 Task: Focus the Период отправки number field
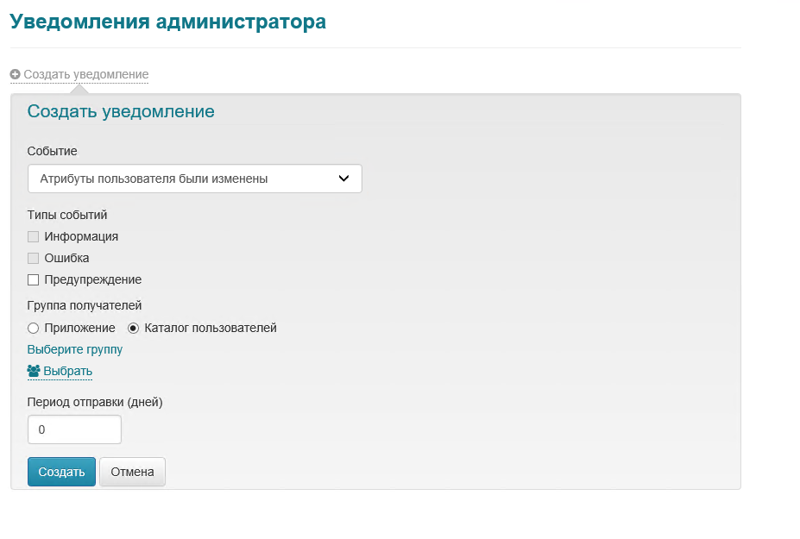(x=74, y=429)
